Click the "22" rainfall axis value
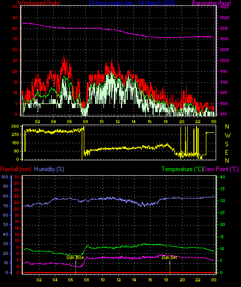Screen dimensions: 241x287 tap(17, 202)
